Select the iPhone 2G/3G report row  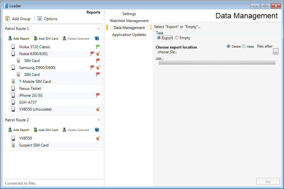click(x=56, y=95)
